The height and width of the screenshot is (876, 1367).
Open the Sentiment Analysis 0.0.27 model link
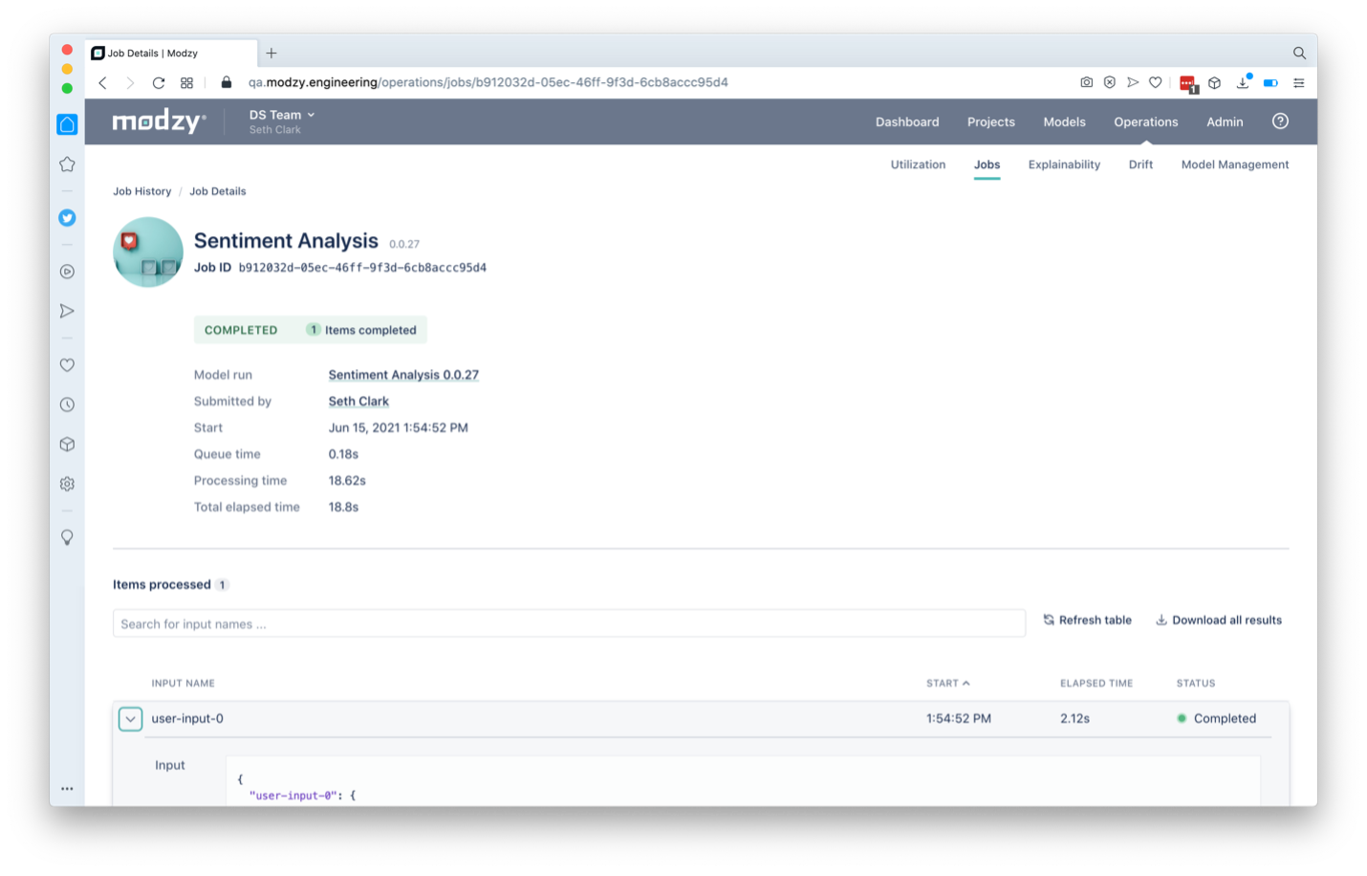pos(403,375)
